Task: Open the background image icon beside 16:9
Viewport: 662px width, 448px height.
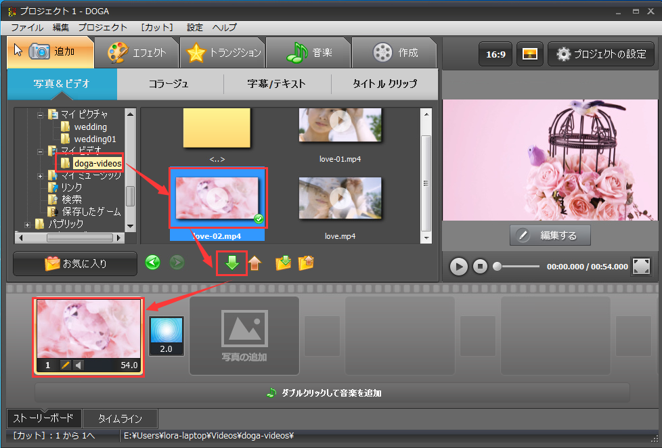Action: [529, 54]
